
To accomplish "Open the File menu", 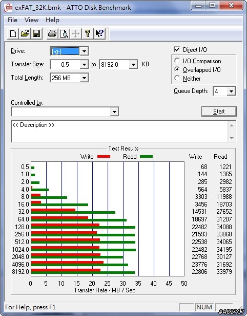I will point(12,20).
